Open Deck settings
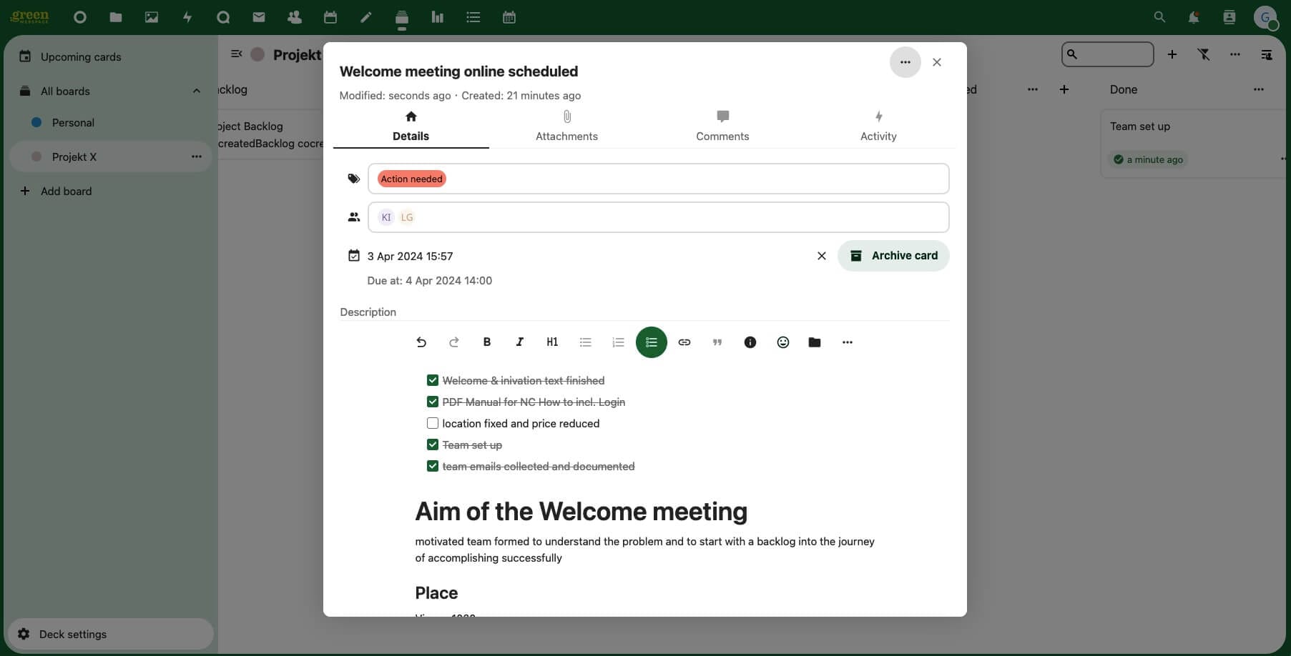 click(x=72, y=634)
